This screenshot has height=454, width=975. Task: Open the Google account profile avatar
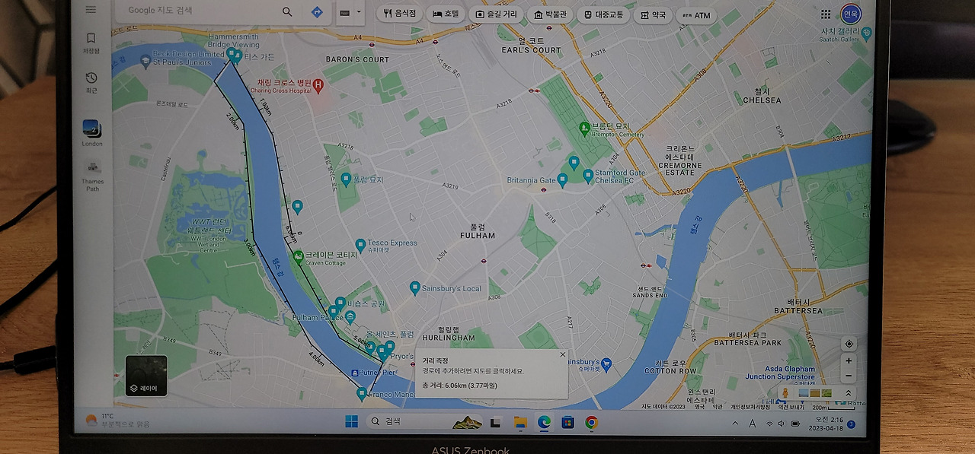pos(851,13)
